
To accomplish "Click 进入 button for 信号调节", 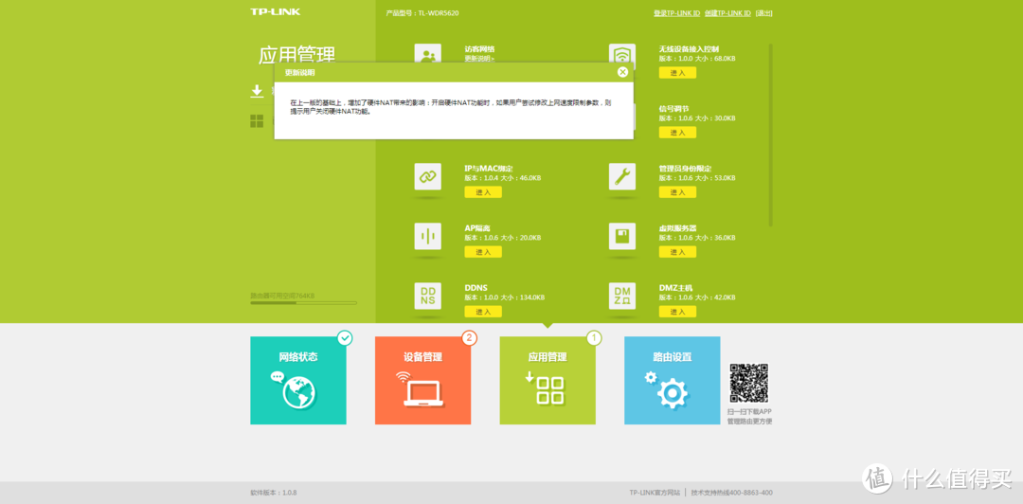I will click(x=677, y=133).
